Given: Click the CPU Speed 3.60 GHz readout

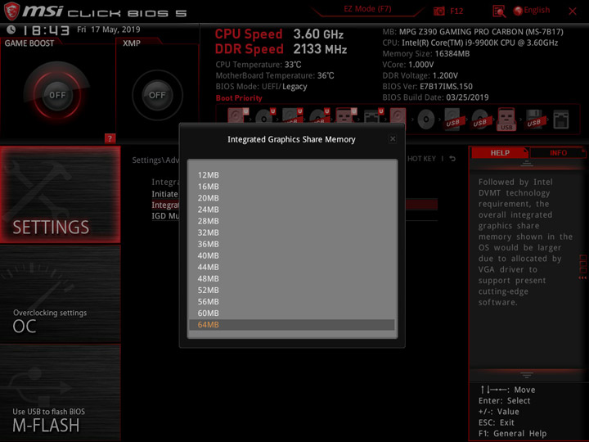Looking at the screenshot, I should (x=279, y=34).
